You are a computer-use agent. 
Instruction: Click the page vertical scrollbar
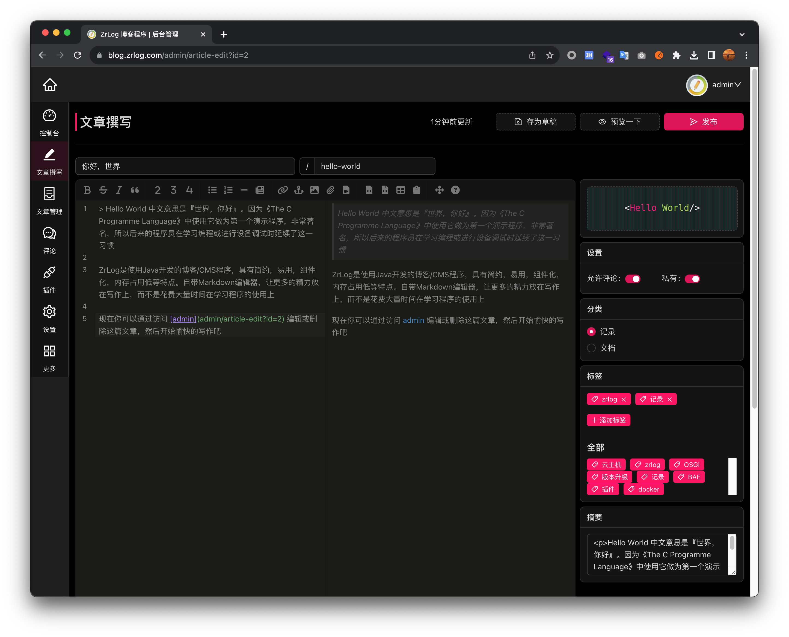pos(755,239)
